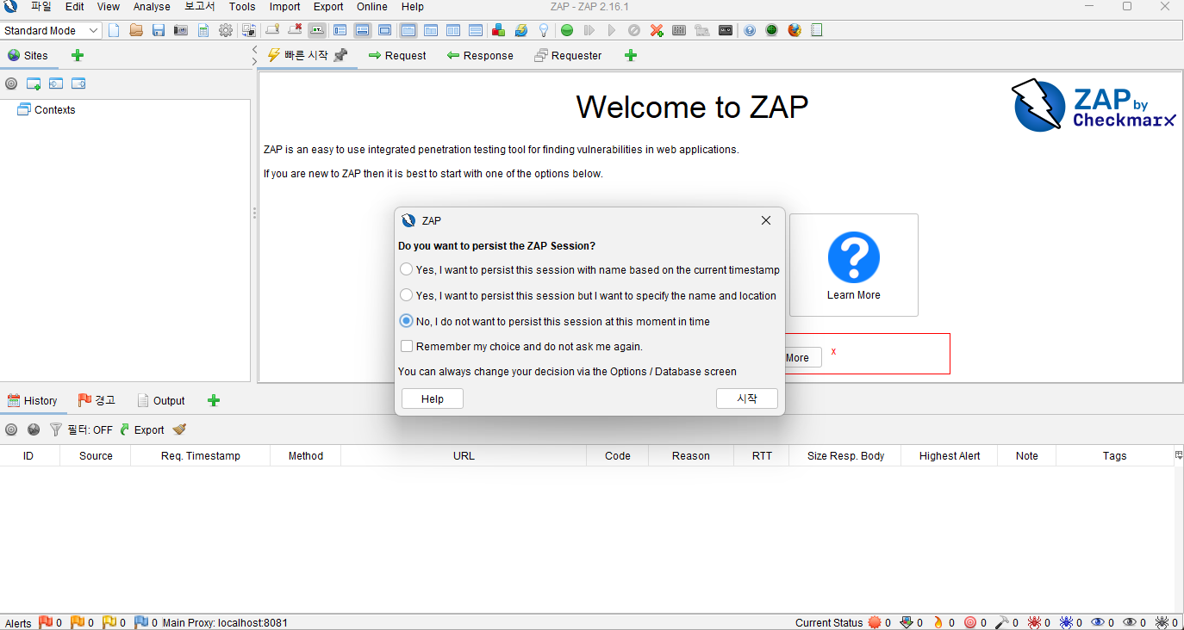This screenshot has width=1184, height=630.
Task: Click the red, green and blue blocks add-on icon
Action: (498, 30)
